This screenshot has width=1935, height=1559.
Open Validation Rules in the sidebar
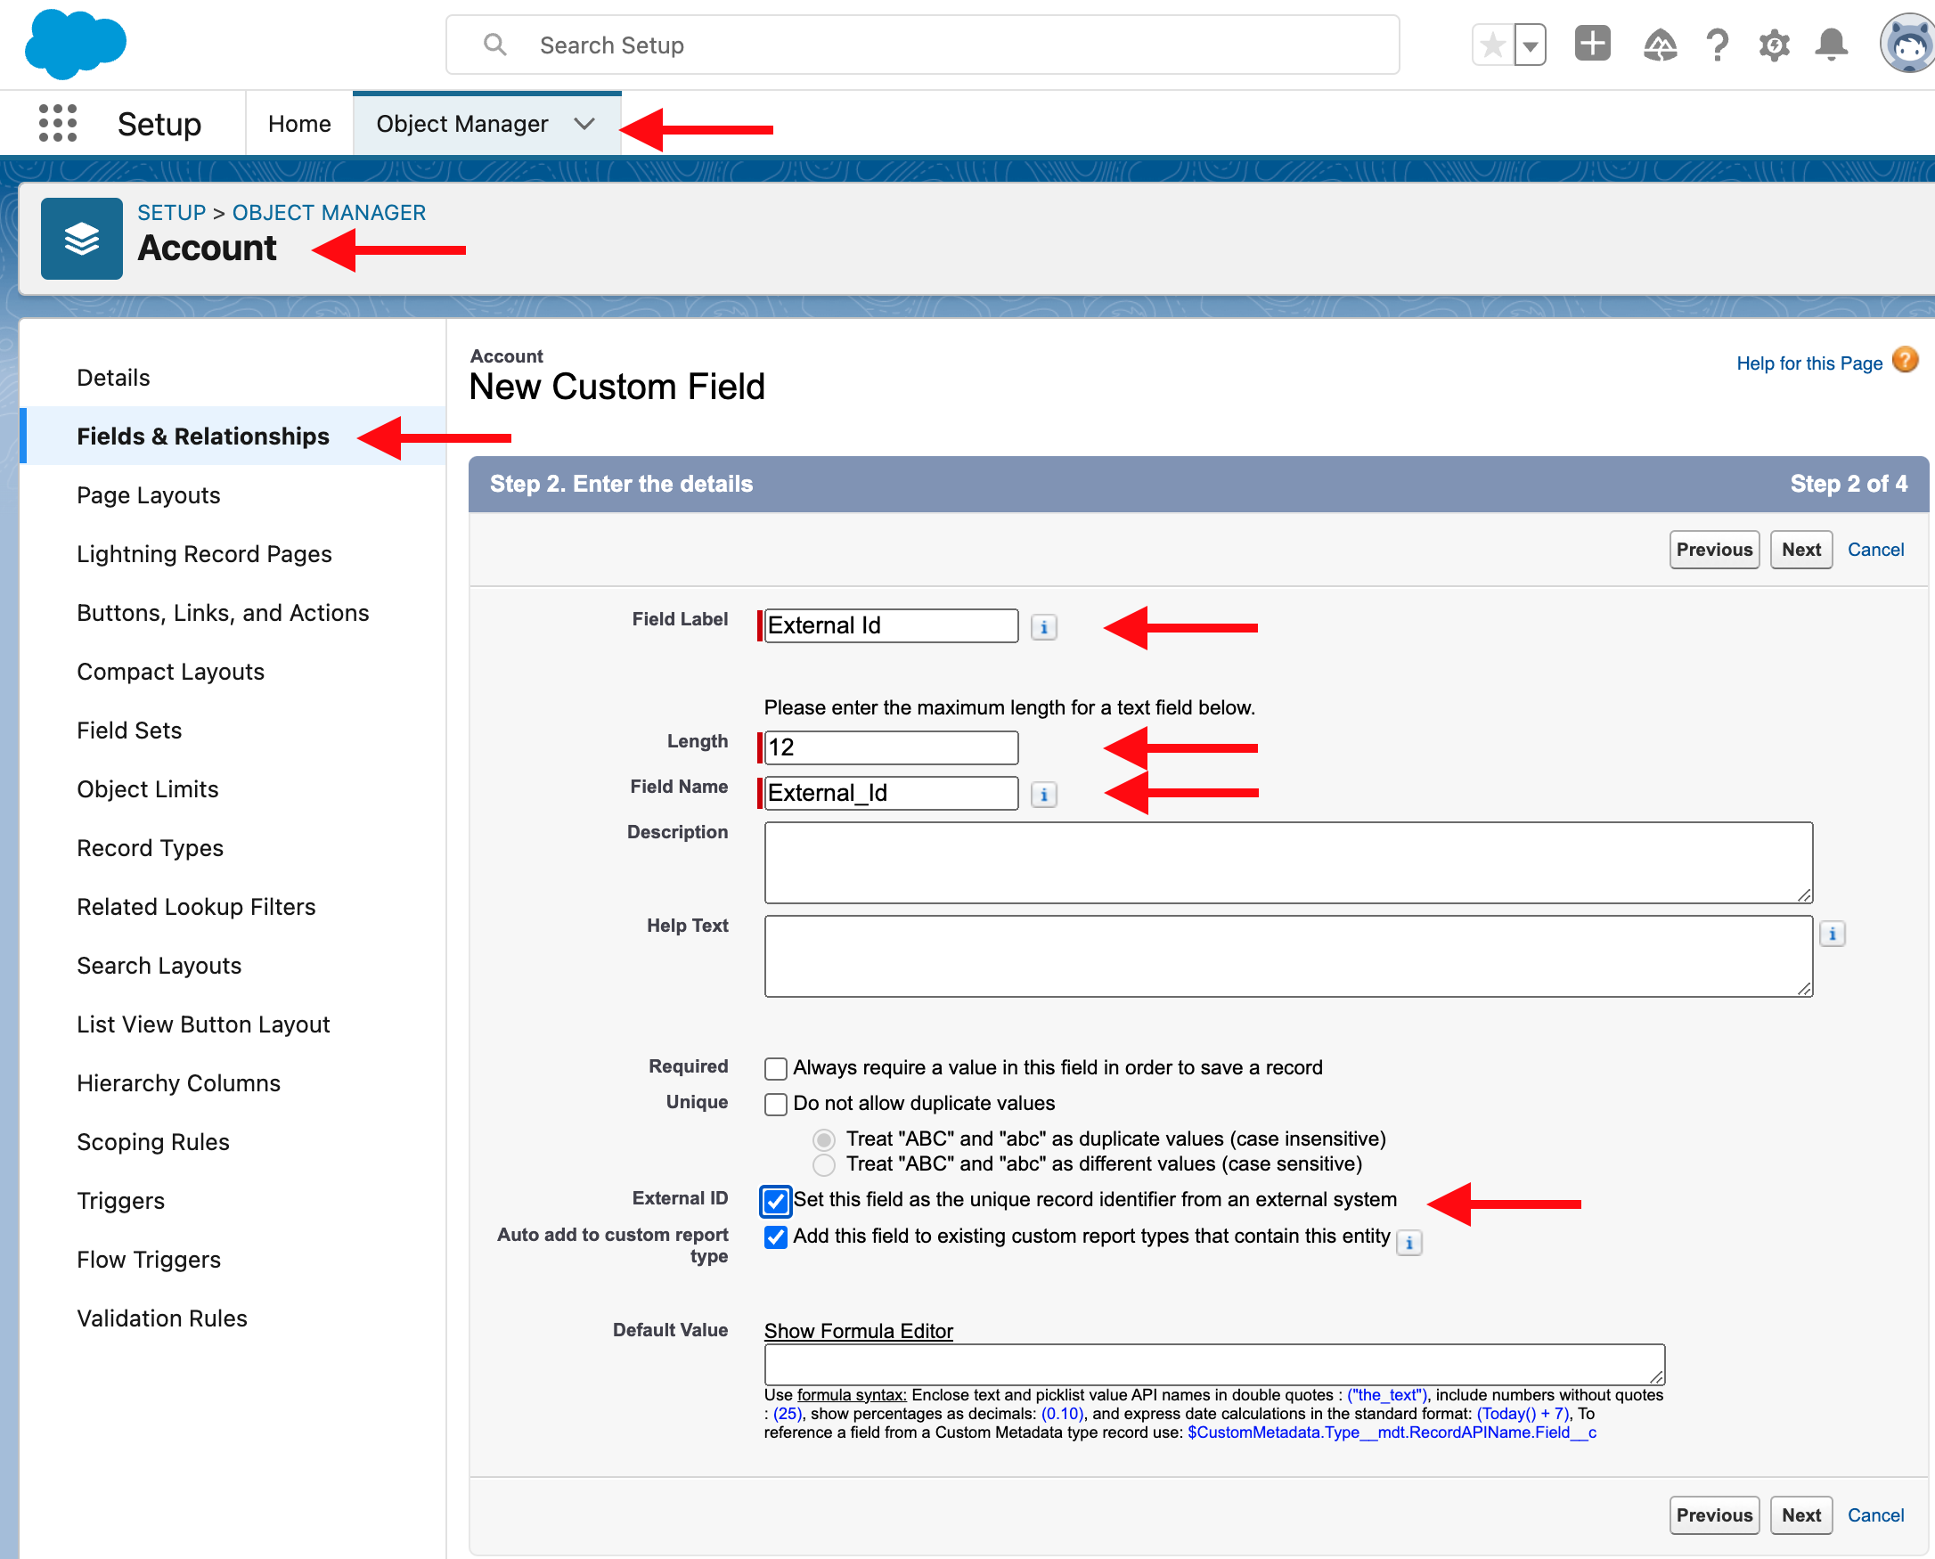click(161, 1318)
